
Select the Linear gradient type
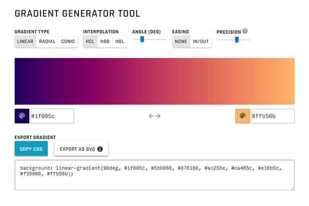[26, 42]
